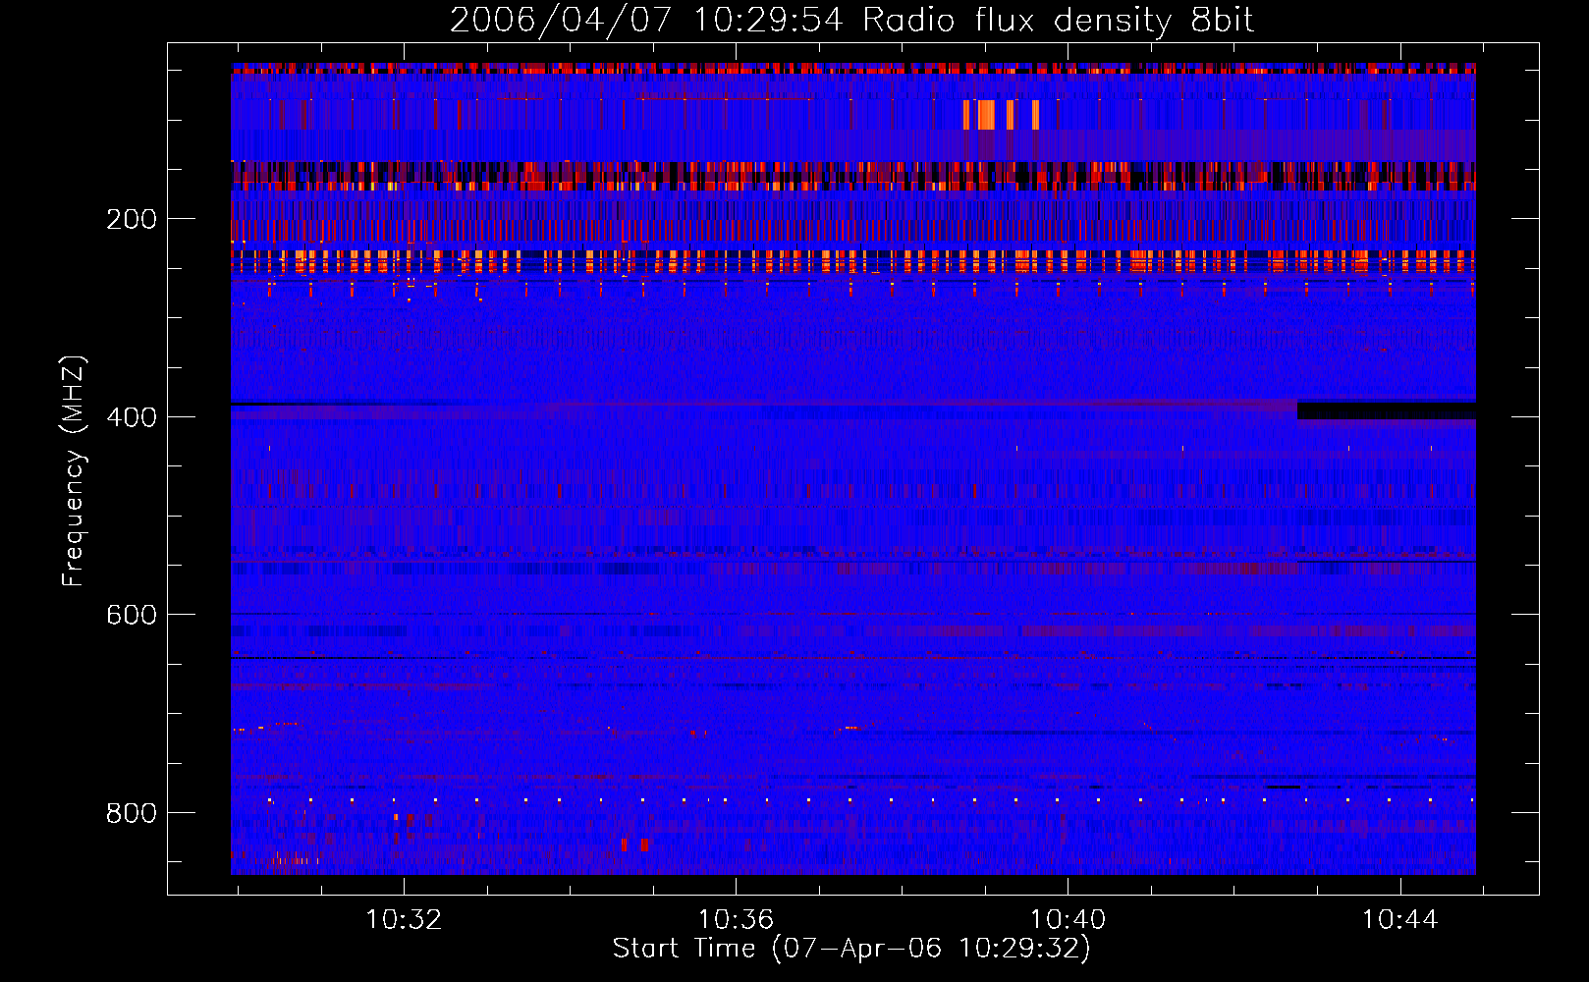Screen dimensions: 1589x982
Task: Click the 'Start Time' axis label
Action: tap(851, 949)
